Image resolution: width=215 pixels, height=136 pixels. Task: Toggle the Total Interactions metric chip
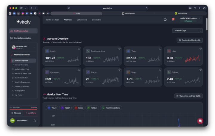[x=111, y=108]
